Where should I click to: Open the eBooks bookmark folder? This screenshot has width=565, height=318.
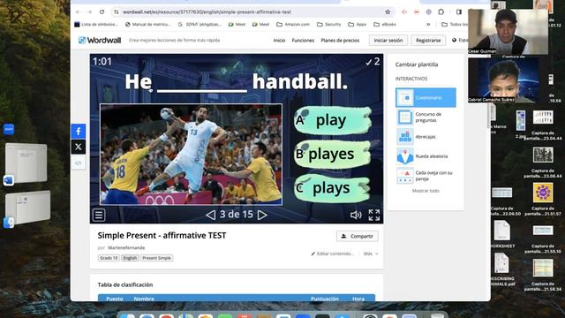pyautogui.click(x=385, y=24)
